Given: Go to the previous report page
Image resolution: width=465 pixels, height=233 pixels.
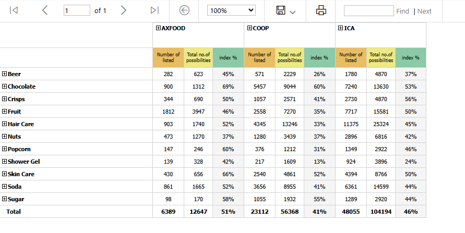Looking at the screenshot, I should click(45, 10).
